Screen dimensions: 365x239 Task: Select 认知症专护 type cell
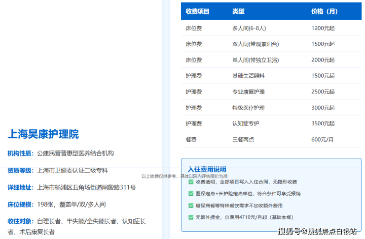(246, 123)
